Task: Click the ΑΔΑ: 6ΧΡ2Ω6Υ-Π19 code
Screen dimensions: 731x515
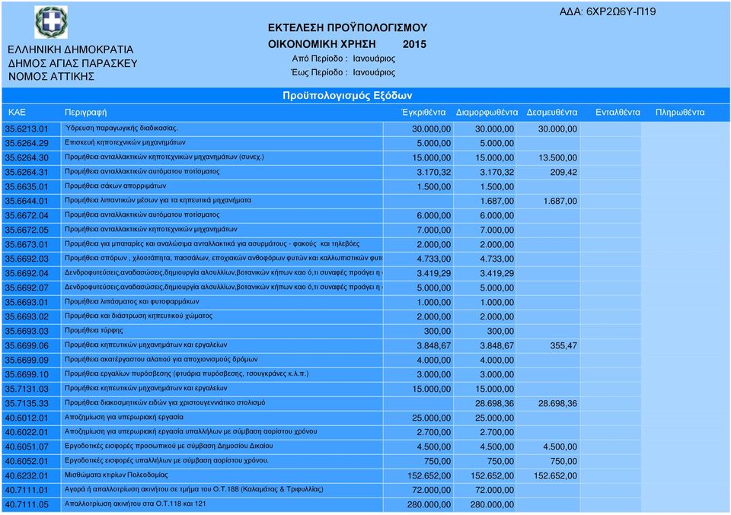Action: click(608, 11)
